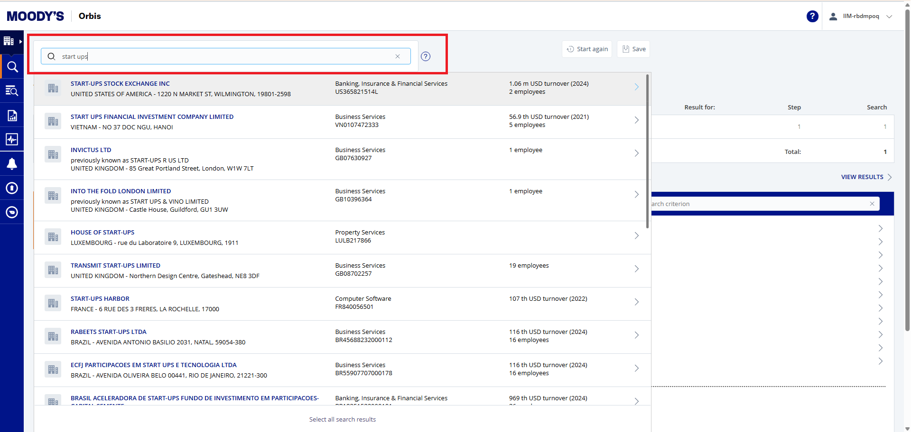Click the search help icon beside search box
Image resolution: width=911 pixels, height=432 pixels.
(x=426, y=56)
